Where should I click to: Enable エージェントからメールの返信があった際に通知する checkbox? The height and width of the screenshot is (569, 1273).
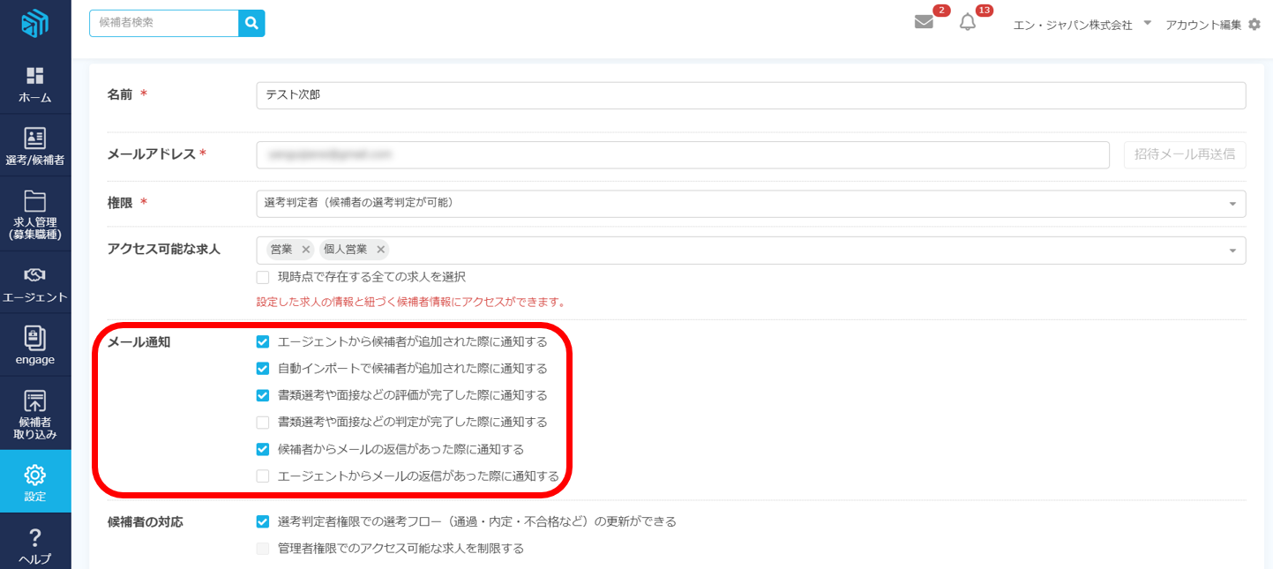[263, 476]
